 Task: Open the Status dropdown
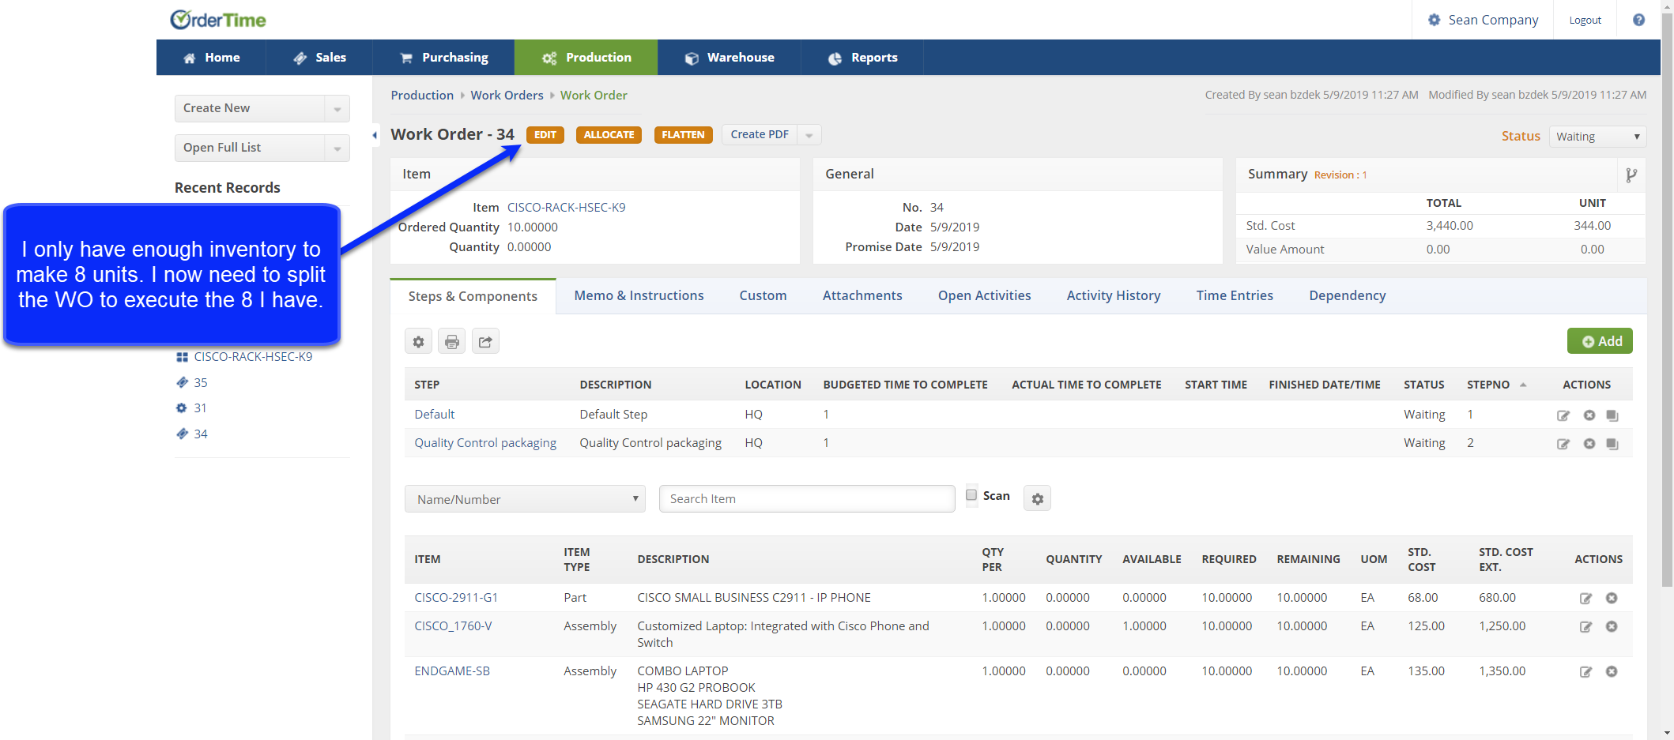point(1597,137)
